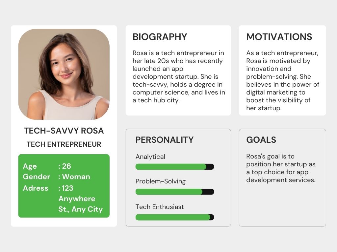Click the Adress label
The height and width of the screenshot is (252, 337).
[x=36, y=188]
